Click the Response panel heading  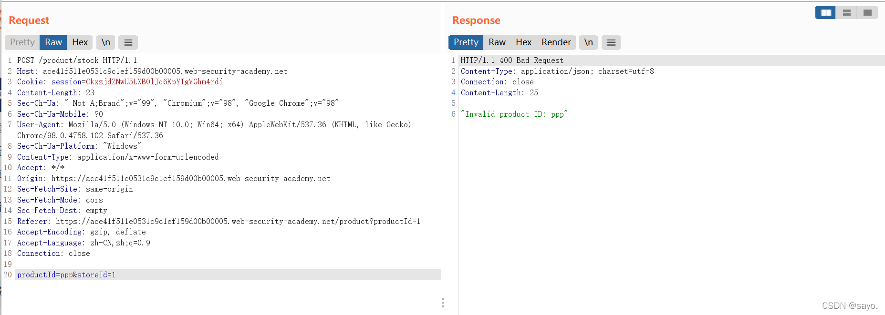pos(476,20)
